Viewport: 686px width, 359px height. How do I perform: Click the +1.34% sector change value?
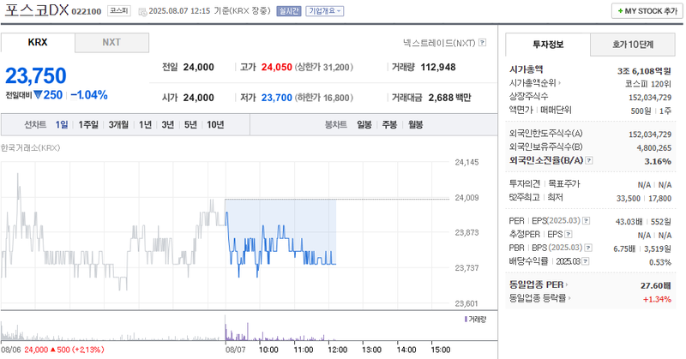(657, 299)
